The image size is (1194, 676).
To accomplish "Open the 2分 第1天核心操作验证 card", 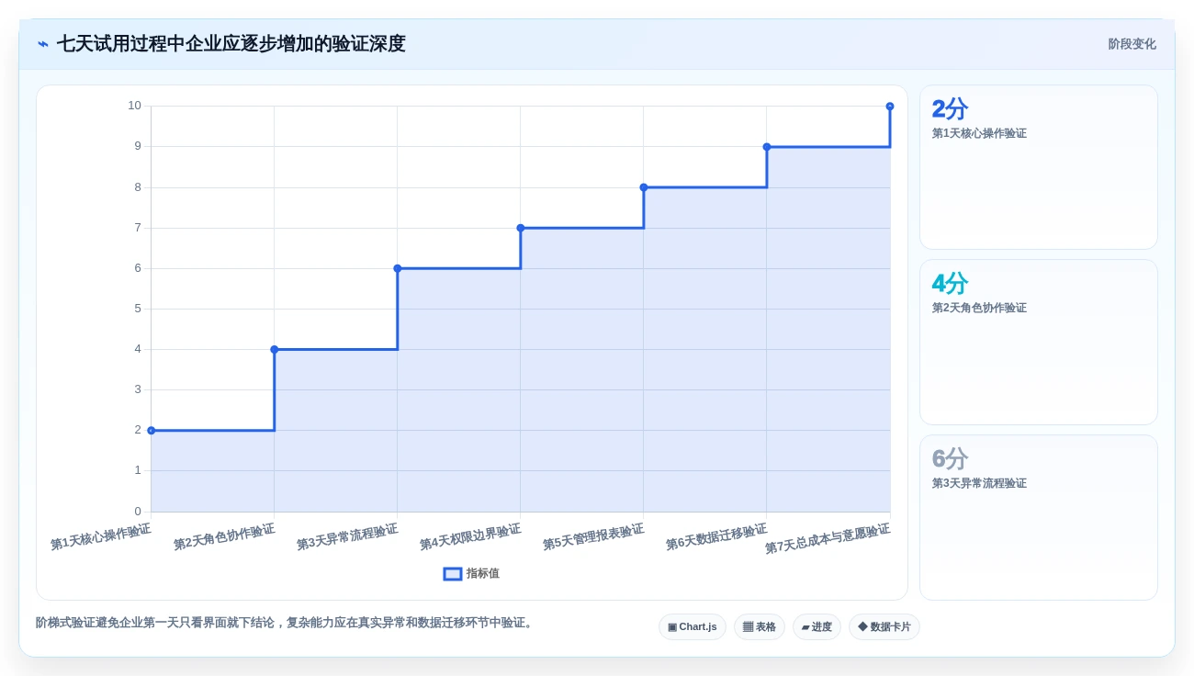I will (1039, 167).
